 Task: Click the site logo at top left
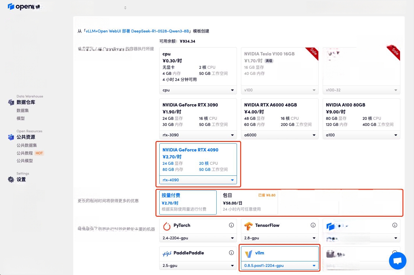pyautogui.click(x=24, y=6)
